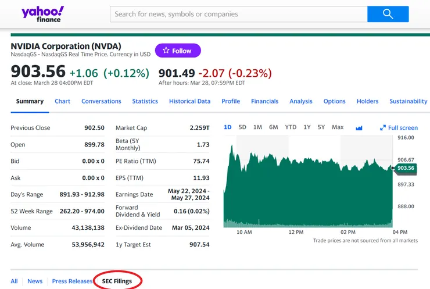Click the blue magnifier search button
This screenshot has width=430, height=289.
pyautogui.click(x=388, y=14)
